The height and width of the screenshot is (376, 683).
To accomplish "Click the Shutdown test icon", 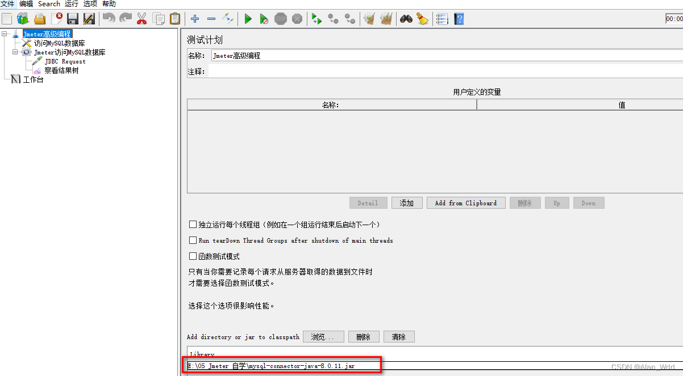I will [x=297, y=19].
